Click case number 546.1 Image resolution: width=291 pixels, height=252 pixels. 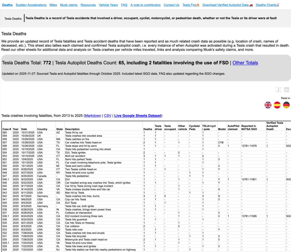coord(6,179)
